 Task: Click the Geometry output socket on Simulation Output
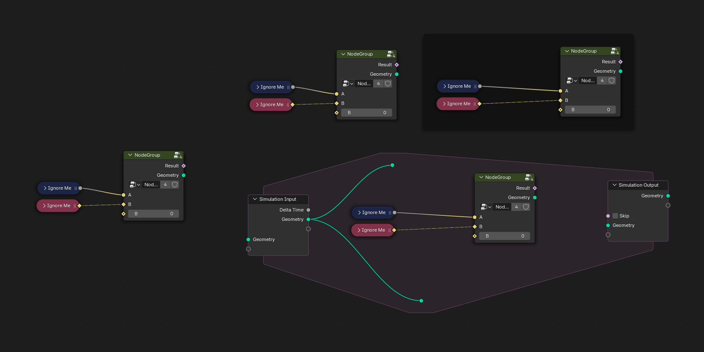coord(668,196)
